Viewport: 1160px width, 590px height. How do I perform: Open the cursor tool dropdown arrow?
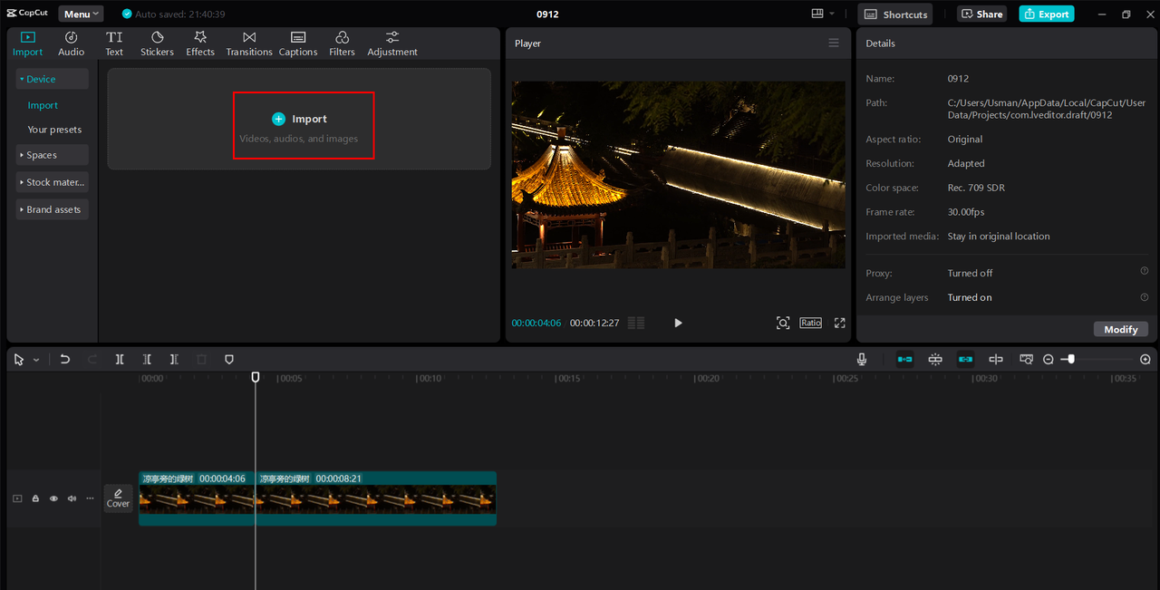(x=36, y=360)
